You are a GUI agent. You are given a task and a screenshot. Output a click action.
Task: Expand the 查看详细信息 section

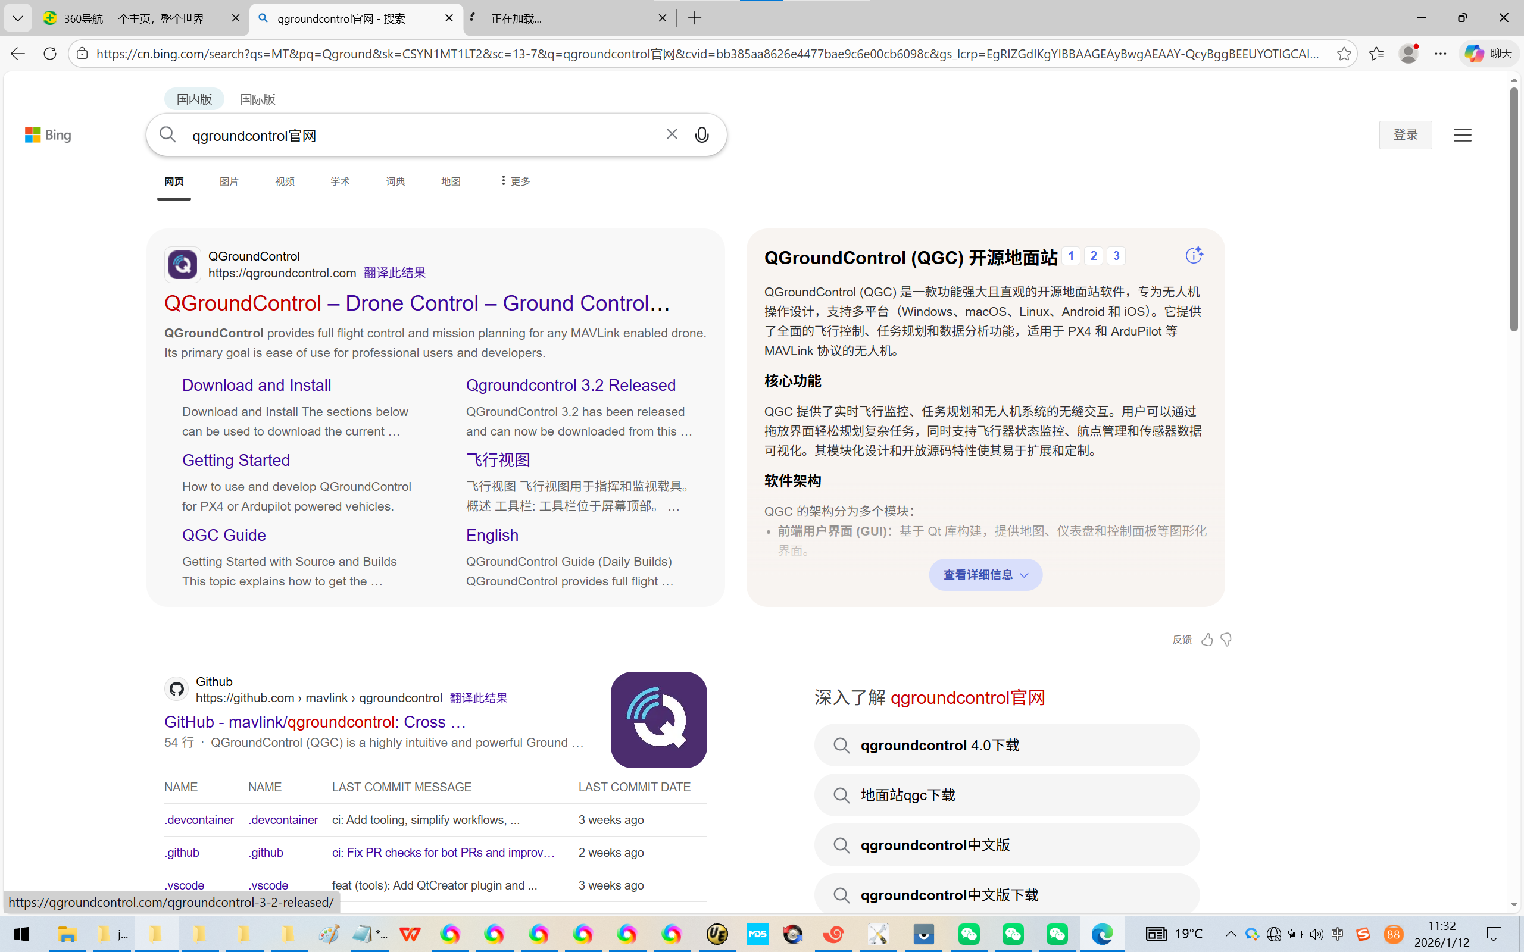985,574
